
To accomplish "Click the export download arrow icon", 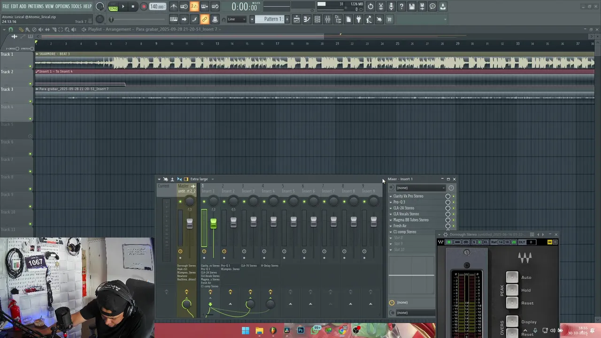I will (x=443, y=7).
